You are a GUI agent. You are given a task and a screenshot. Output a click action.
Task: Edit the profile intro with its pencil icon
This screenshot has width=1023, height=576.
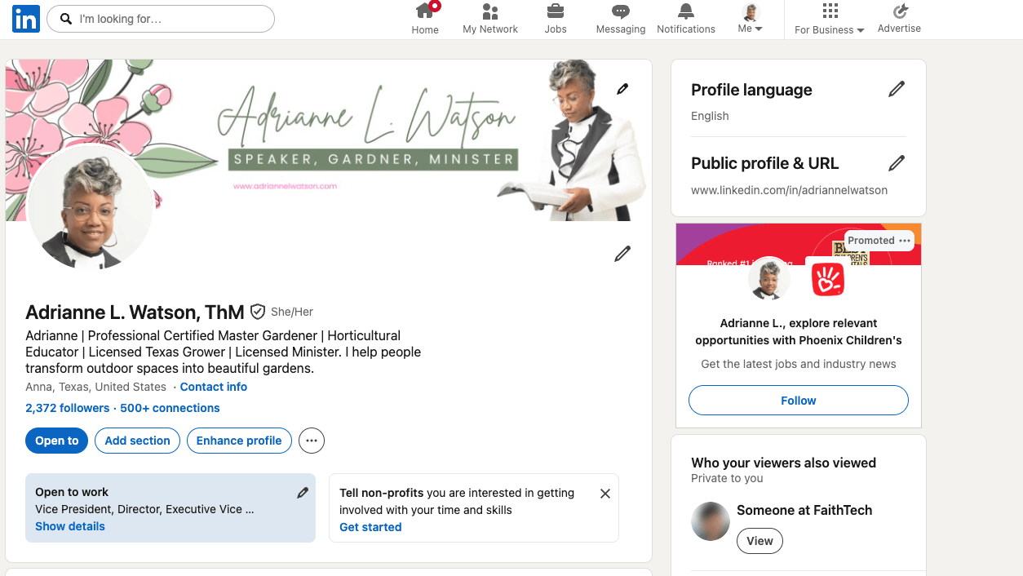622,254
